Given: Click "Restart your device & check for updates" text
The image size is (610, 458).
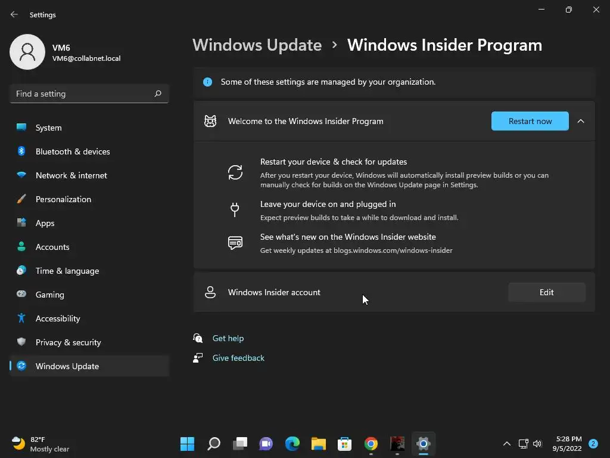Looking at the screenshot, I should 334,162.
